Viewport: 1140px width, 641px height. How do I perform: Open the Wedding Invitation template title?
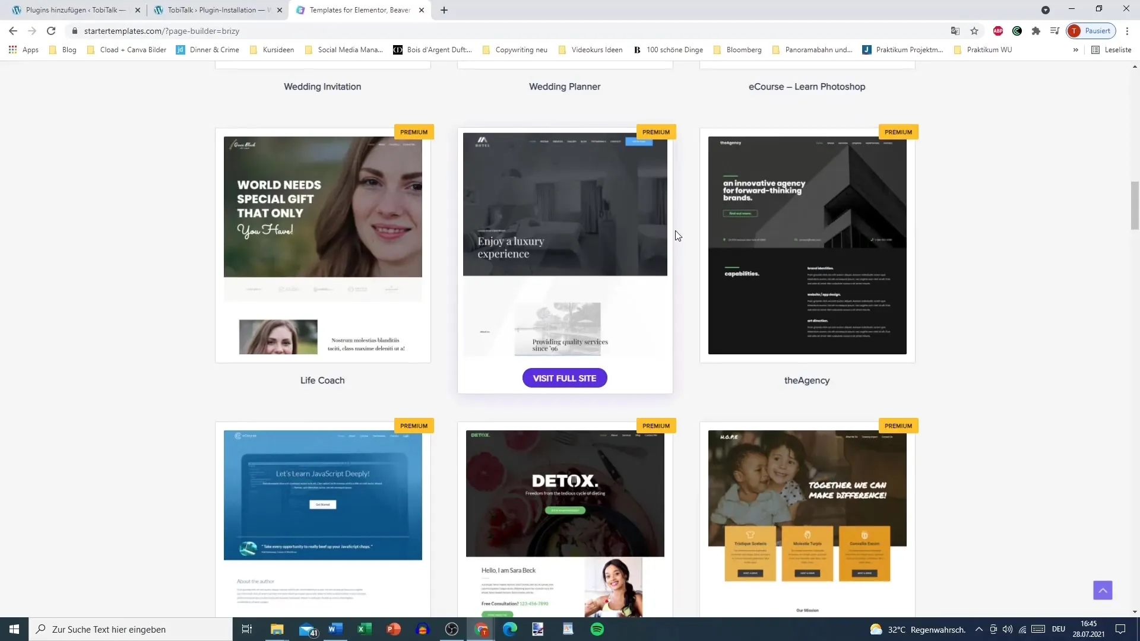(322, 87)
